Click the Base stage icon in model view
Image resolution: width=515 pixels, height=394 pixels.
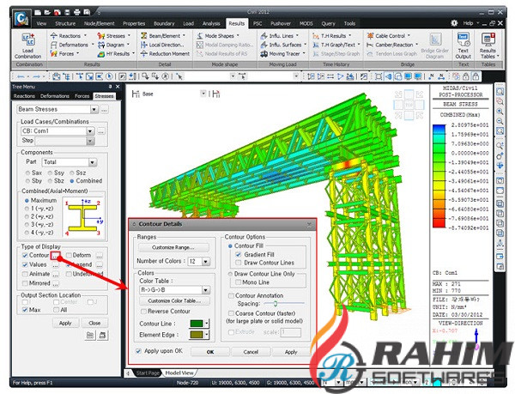(136, 94)
